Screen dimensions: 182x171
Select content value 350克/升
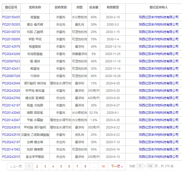coord(94,91)
